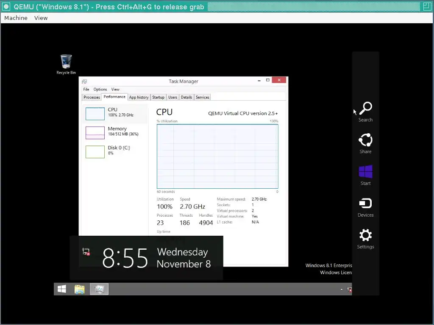The height and width of the screenshot is (325, 434).
Task: Open Task Manager View menu
Action: (x=115, y=89)
